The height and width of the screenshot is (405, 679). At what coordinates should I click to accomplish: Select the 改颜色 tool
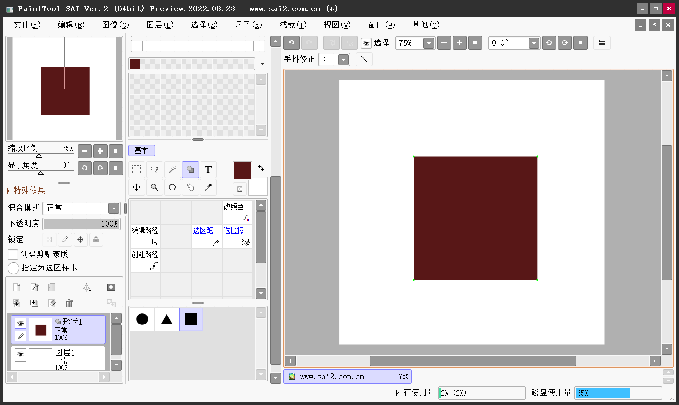237,212
